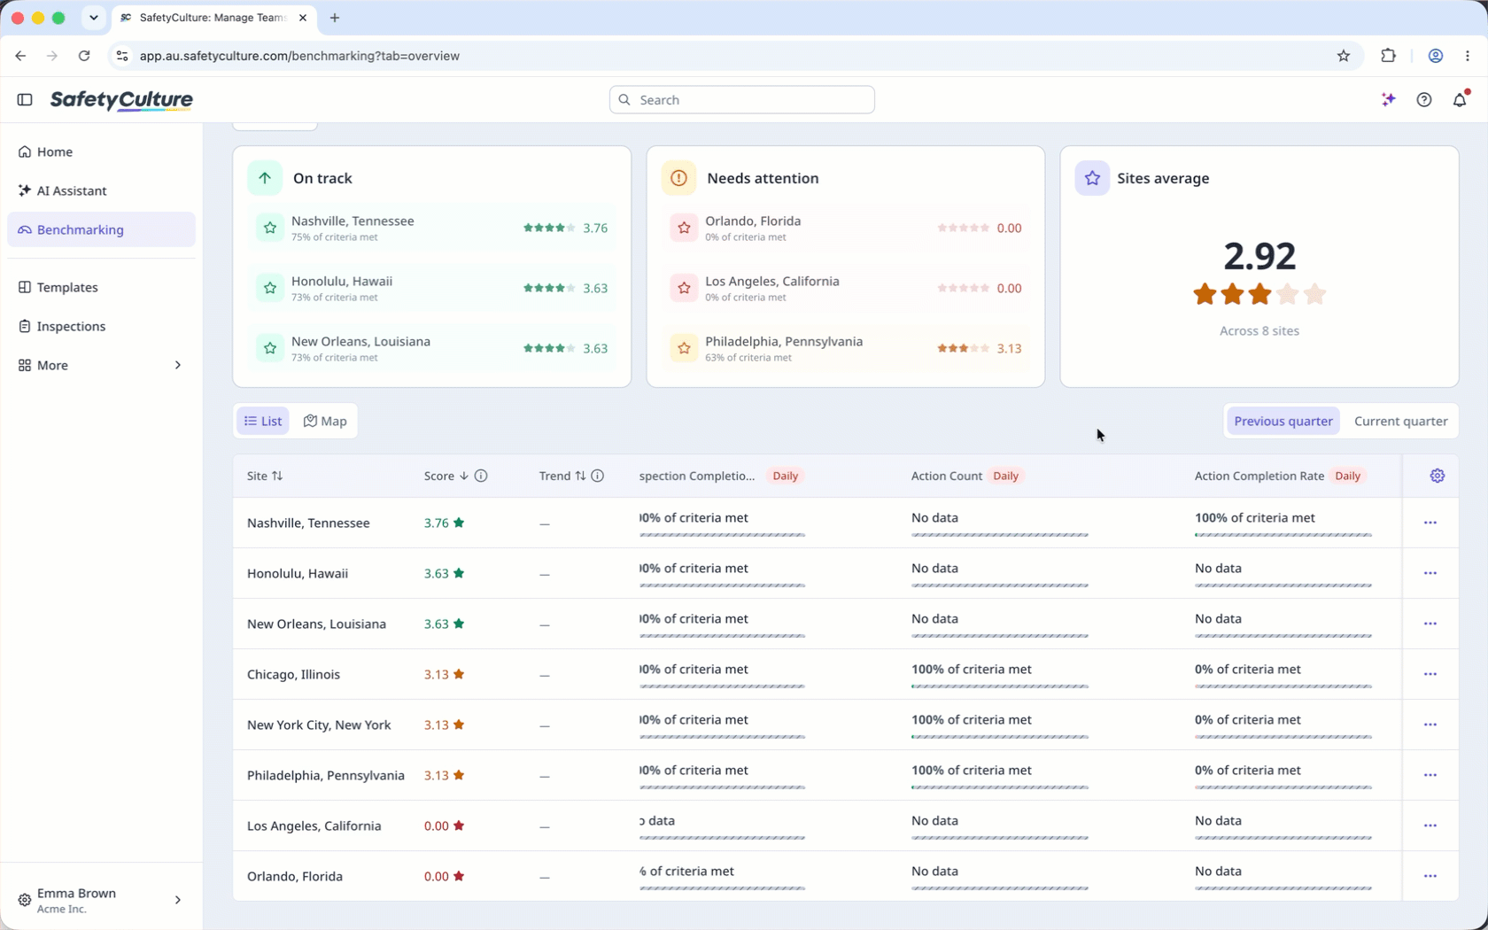Open the browser tab list dropdown

[94, 18]
